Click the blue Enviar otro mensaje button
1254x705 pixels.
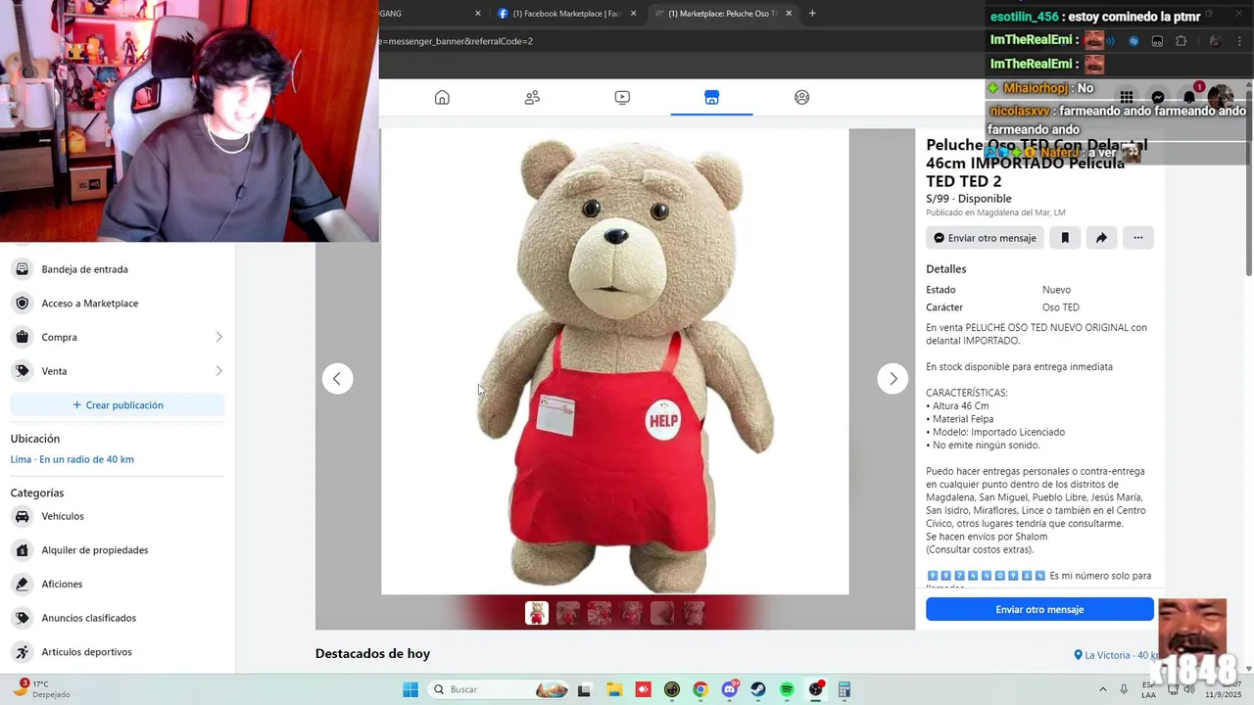1039,609
